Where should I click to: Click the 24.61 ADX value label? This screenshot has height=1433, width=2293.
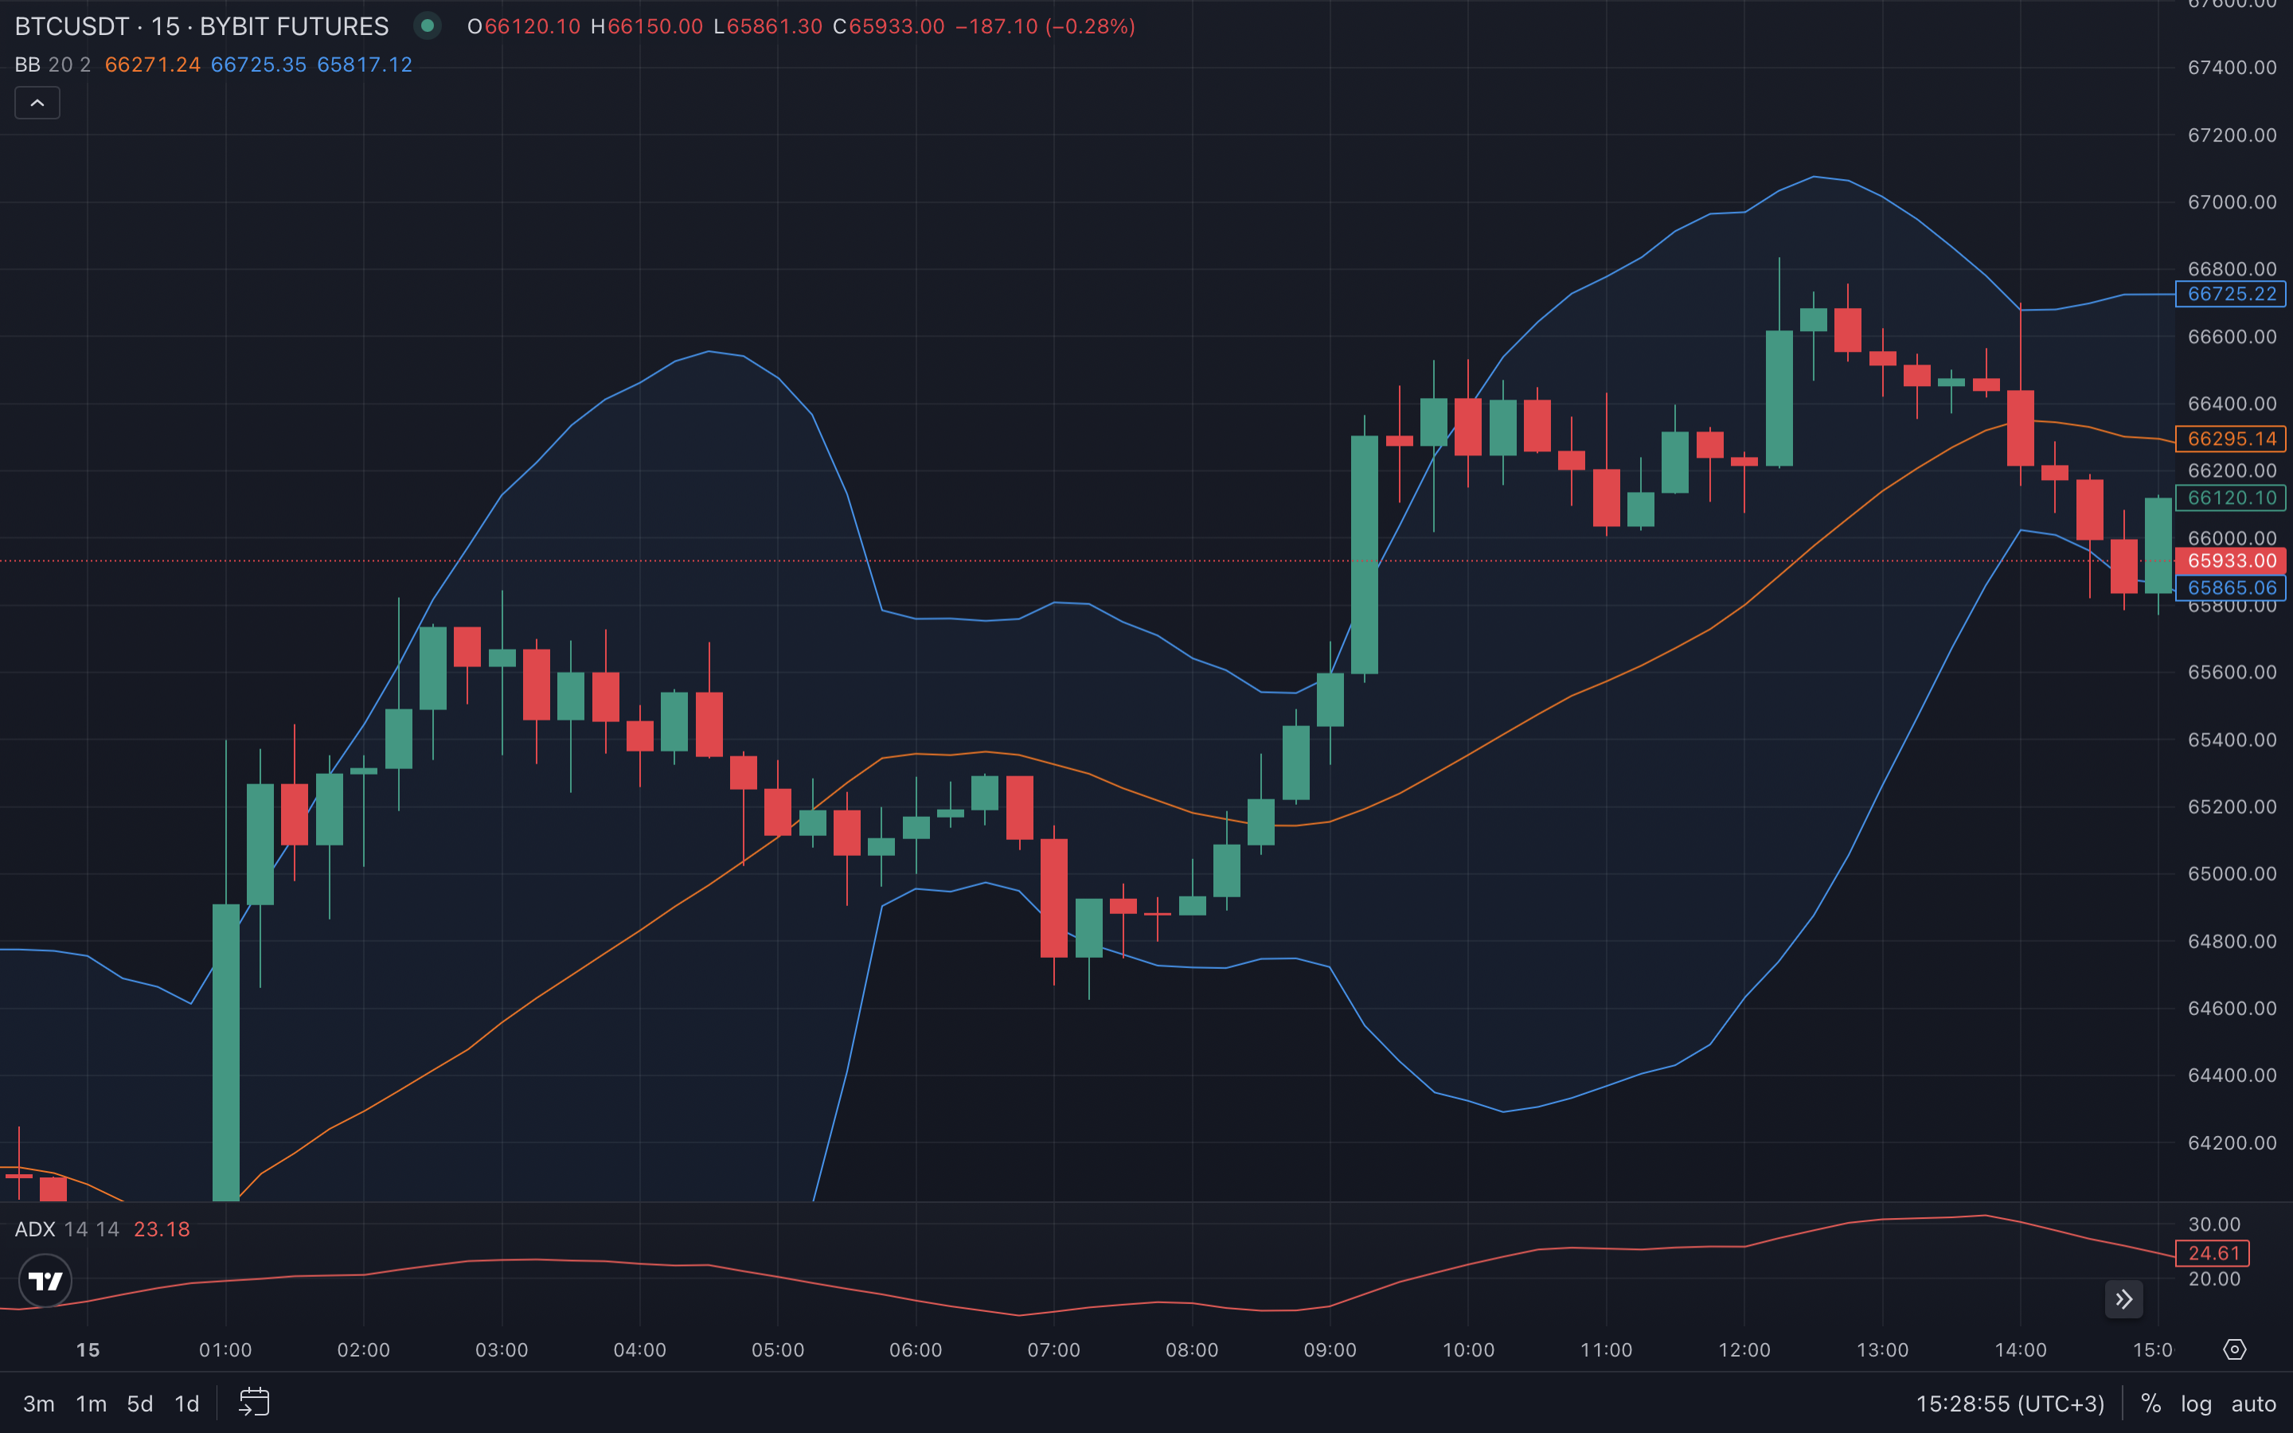(x=2213, y=1253)
